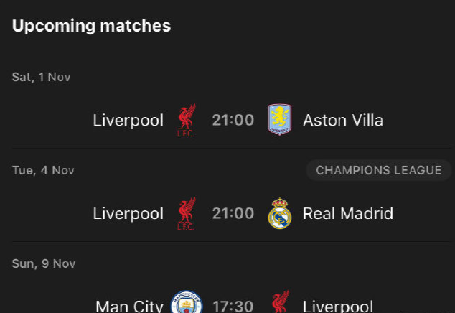Image resolution: width=455 pixels, height=313 pixels.
Task: Select the 17:30 kickoff time
Action: (233, 307)
